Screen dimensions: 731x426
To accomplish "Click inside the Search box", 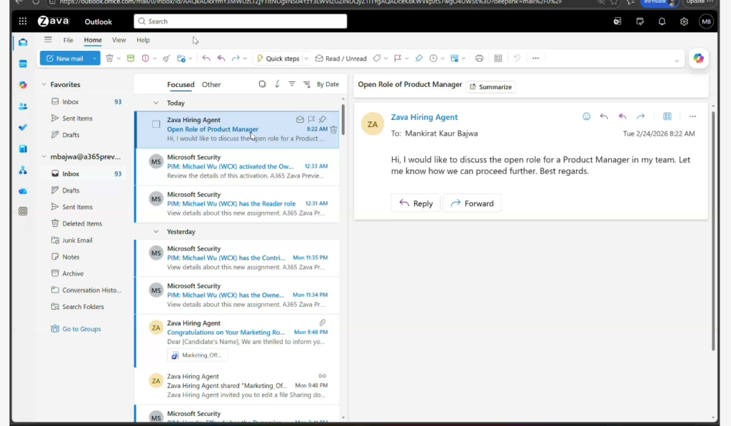I will point(240,21).
